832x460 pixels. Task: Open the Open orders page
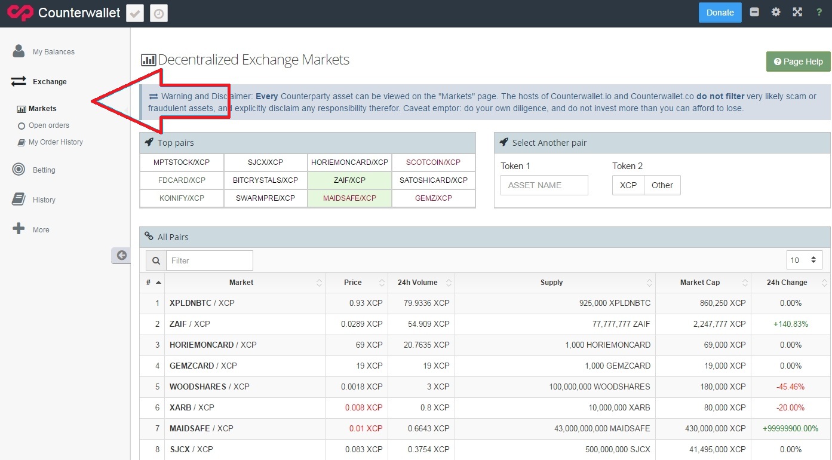point(49,125)
